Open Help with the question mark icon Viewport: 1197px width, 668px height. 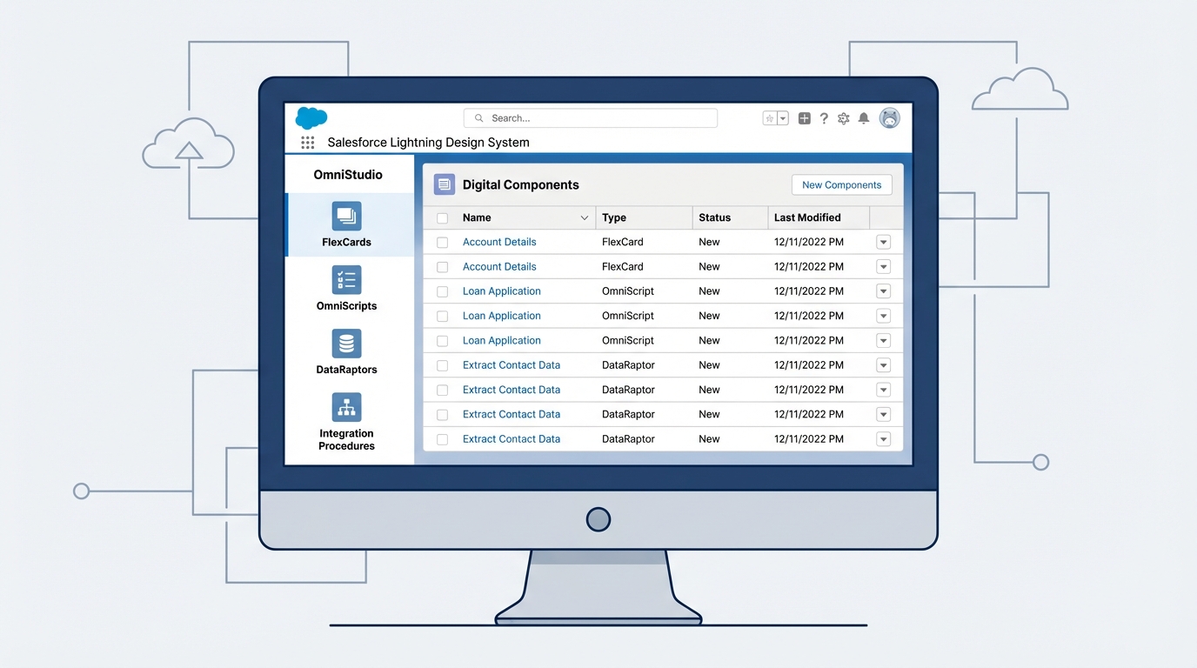pyautogui.click(x=824, y=117)
